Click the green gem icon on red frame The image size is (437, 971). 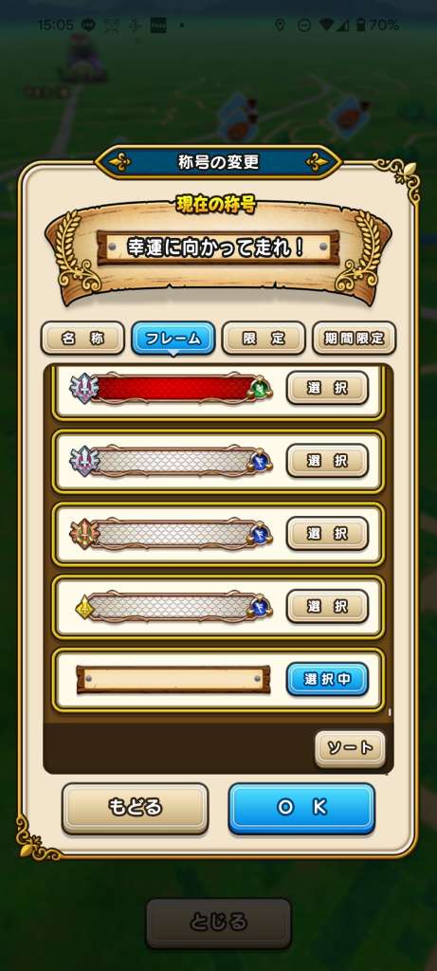click(x=260, y=389)
